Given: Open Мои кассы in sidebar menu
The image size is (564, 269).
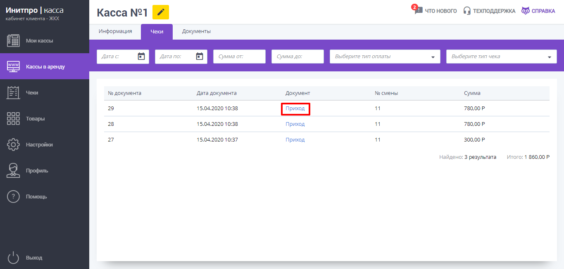Looking at the screenshot, I should click(x=40, y=40).
